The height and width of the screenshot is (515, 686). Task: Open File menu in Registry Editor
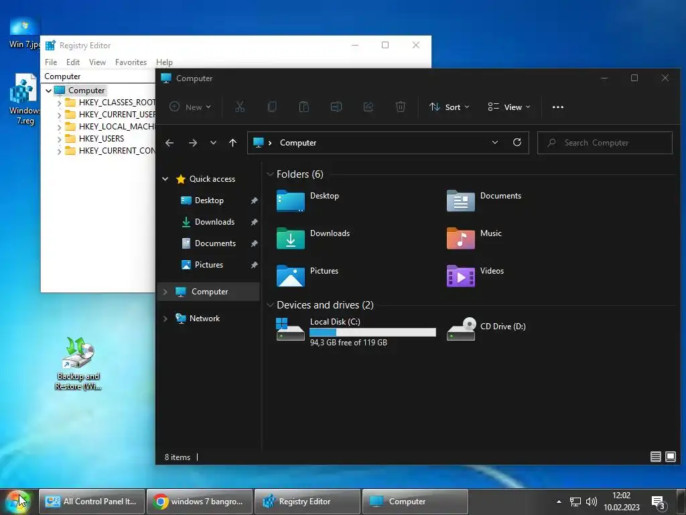[51, 62]
